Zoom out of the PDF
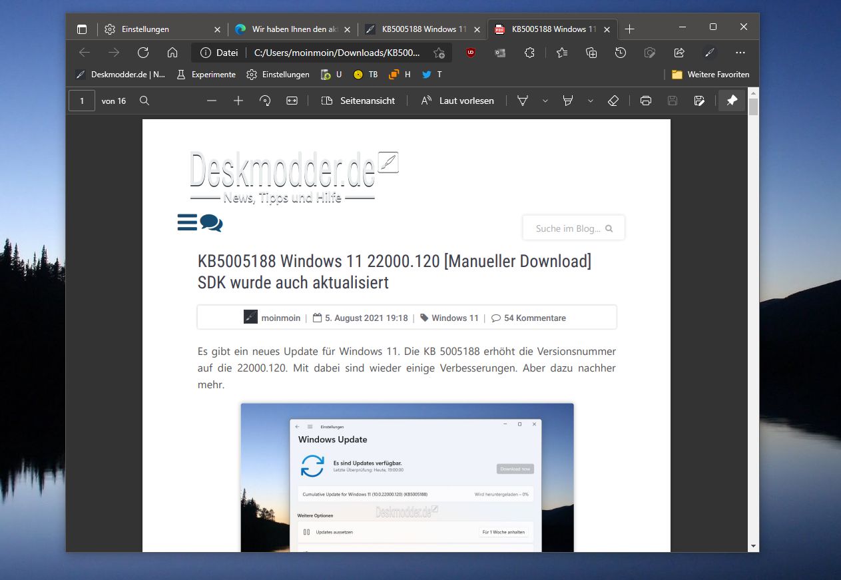 coord(212,101)
